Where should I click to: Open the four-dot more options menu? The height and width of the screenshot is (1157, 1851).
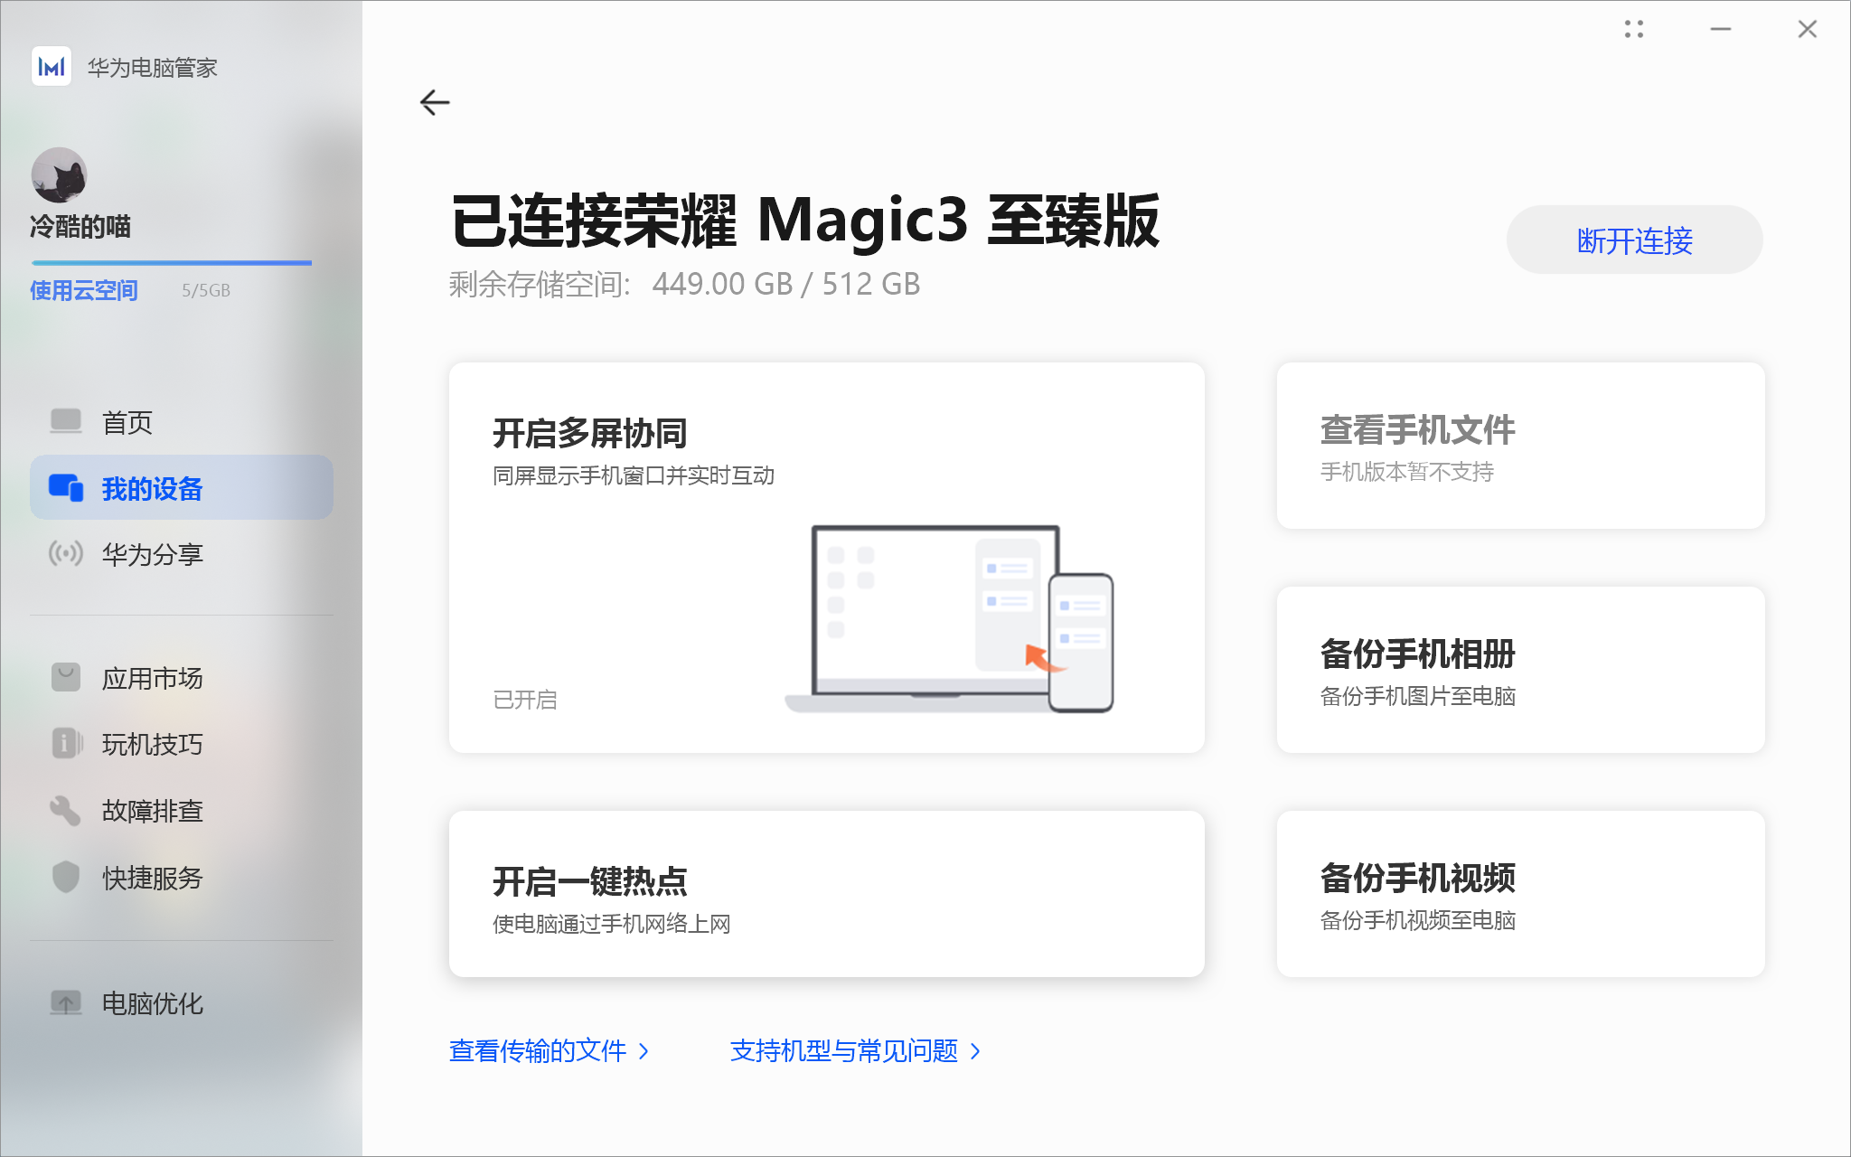point(1633,29)
